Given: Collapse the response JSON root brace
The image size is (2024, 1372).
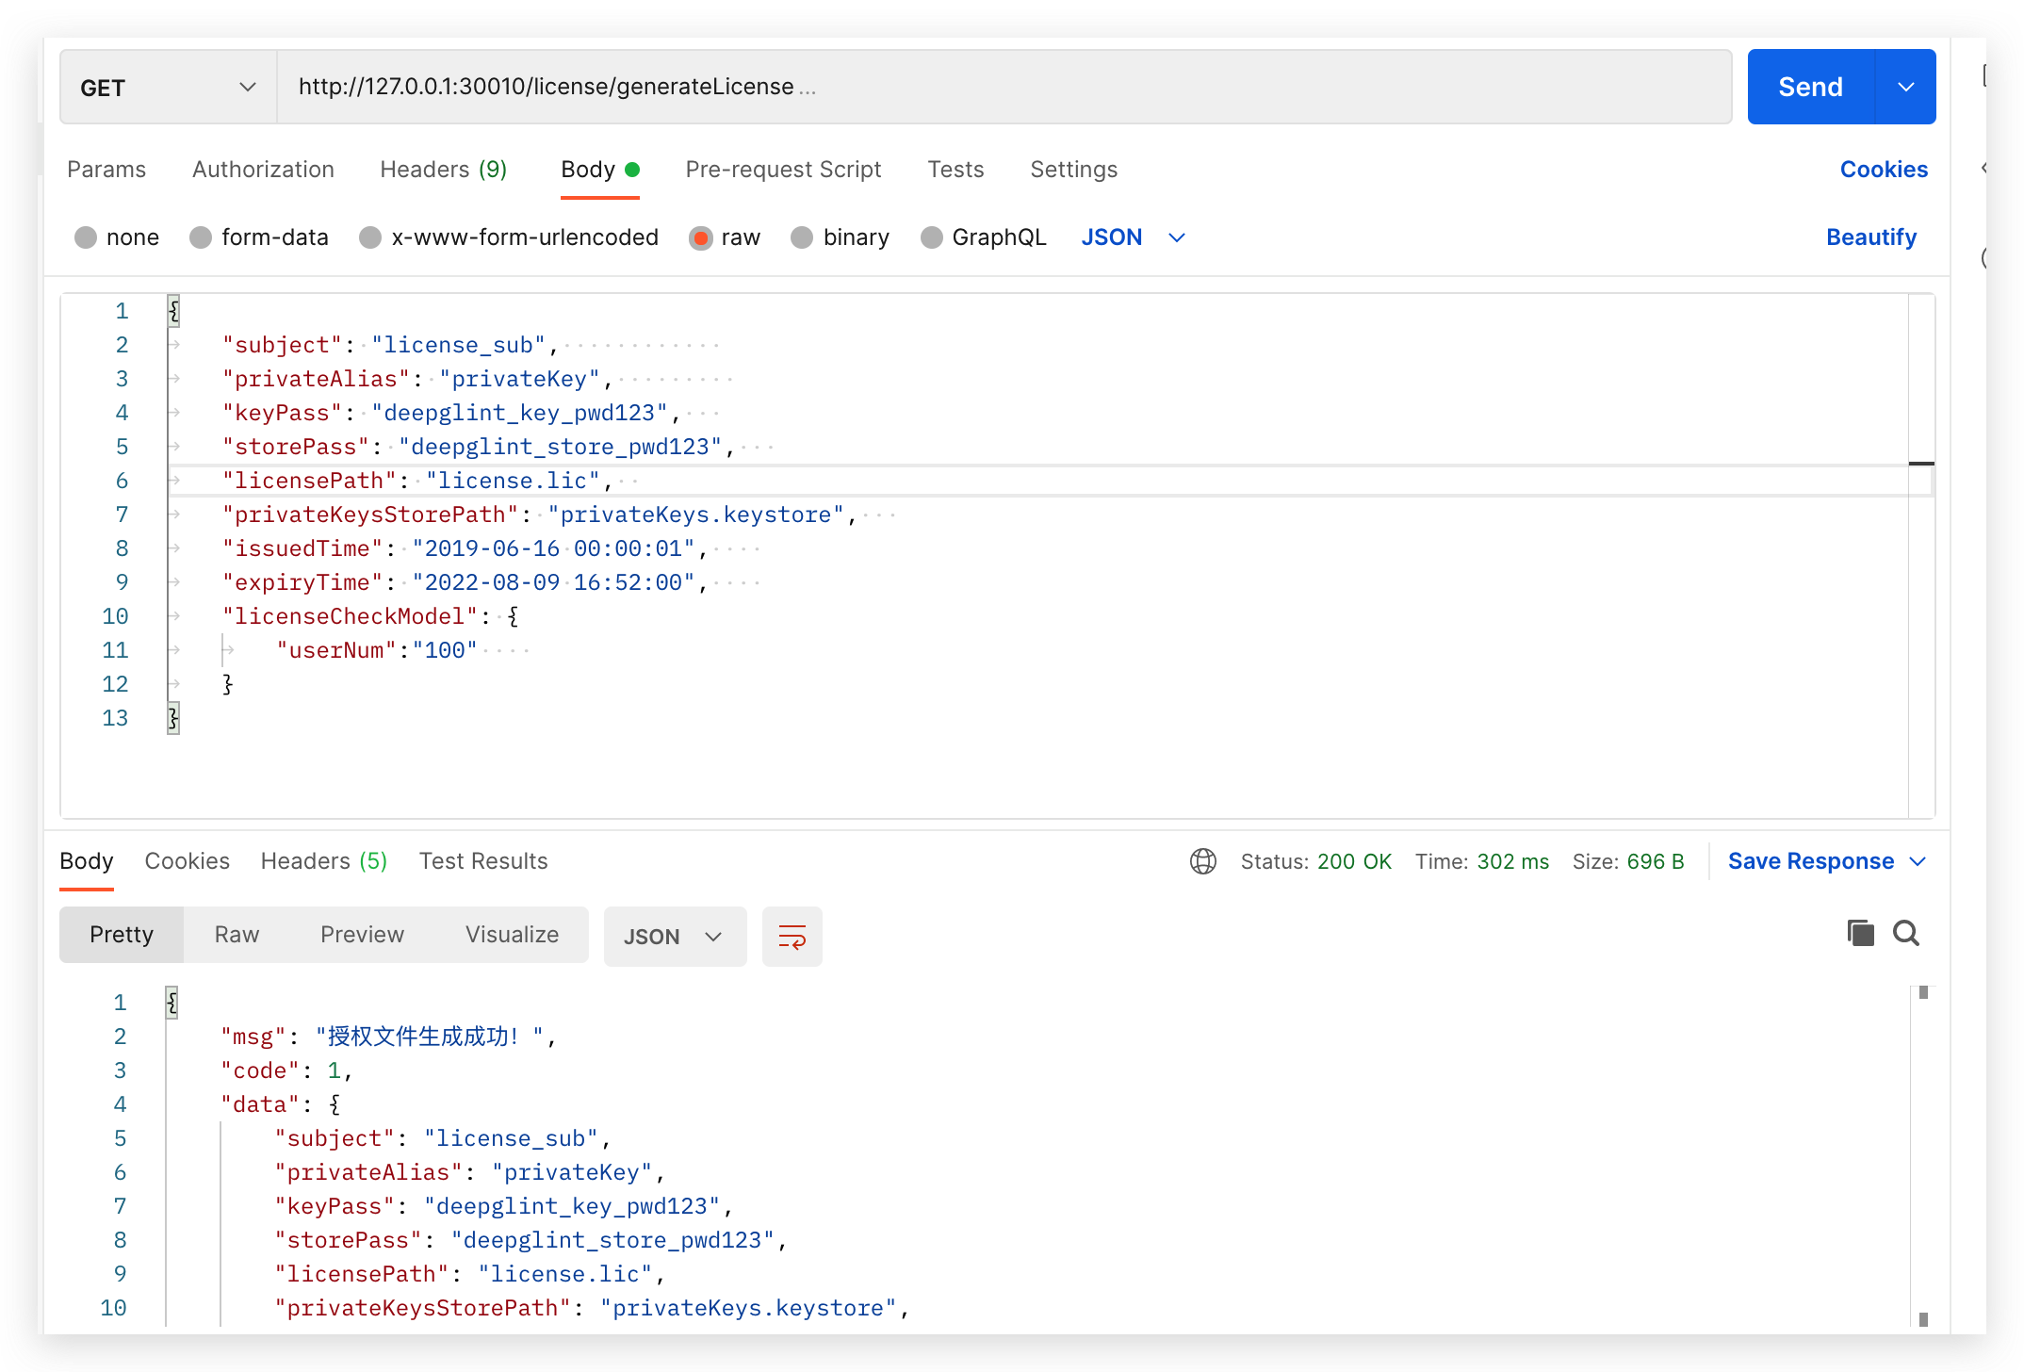Looking at the screenshot, I should [x=172, y=1003].
